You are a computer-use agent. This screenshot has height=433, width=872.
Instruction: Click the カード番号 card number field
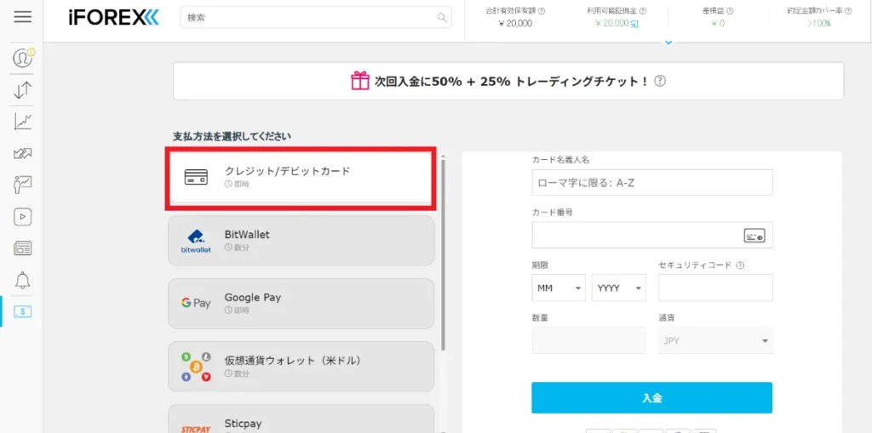[x=651, y=235]
